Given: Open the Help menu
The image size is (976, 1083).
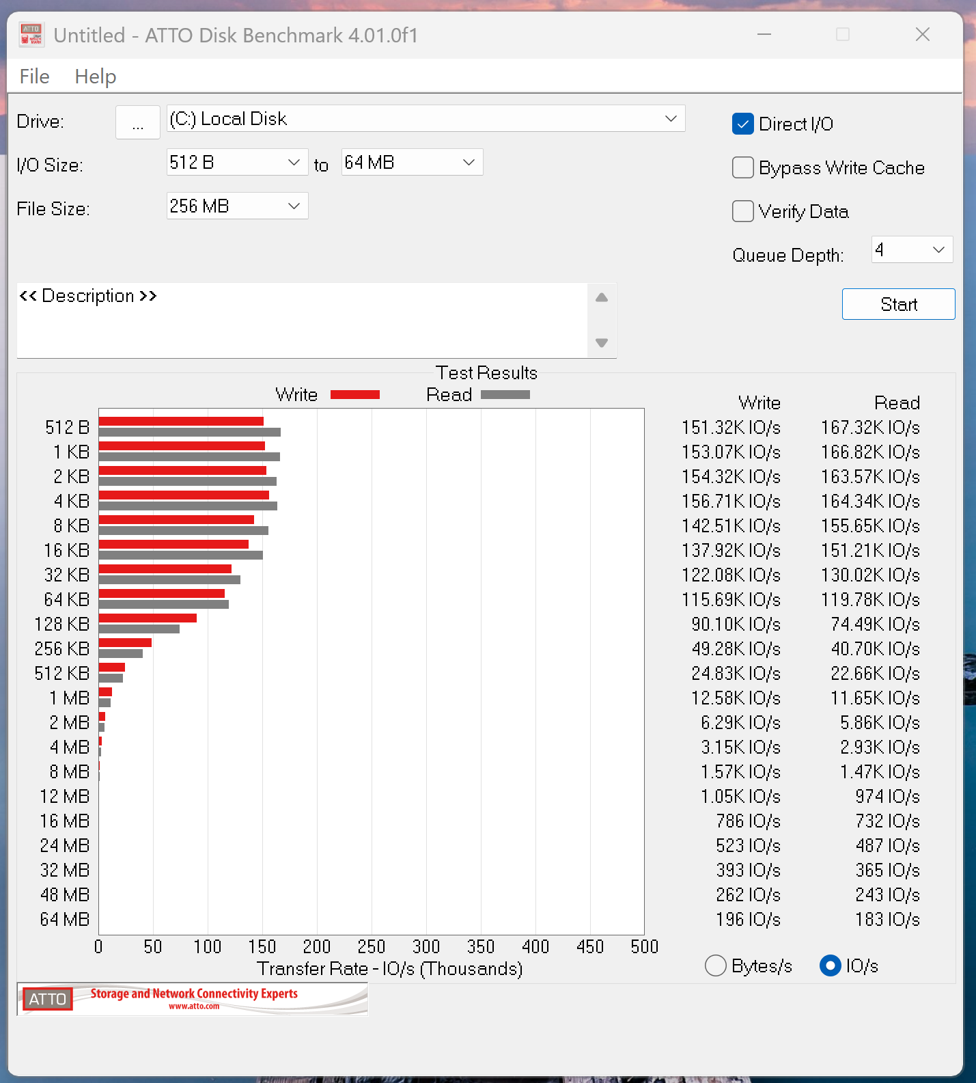Looking at the screenshot, I should point(96,77).
